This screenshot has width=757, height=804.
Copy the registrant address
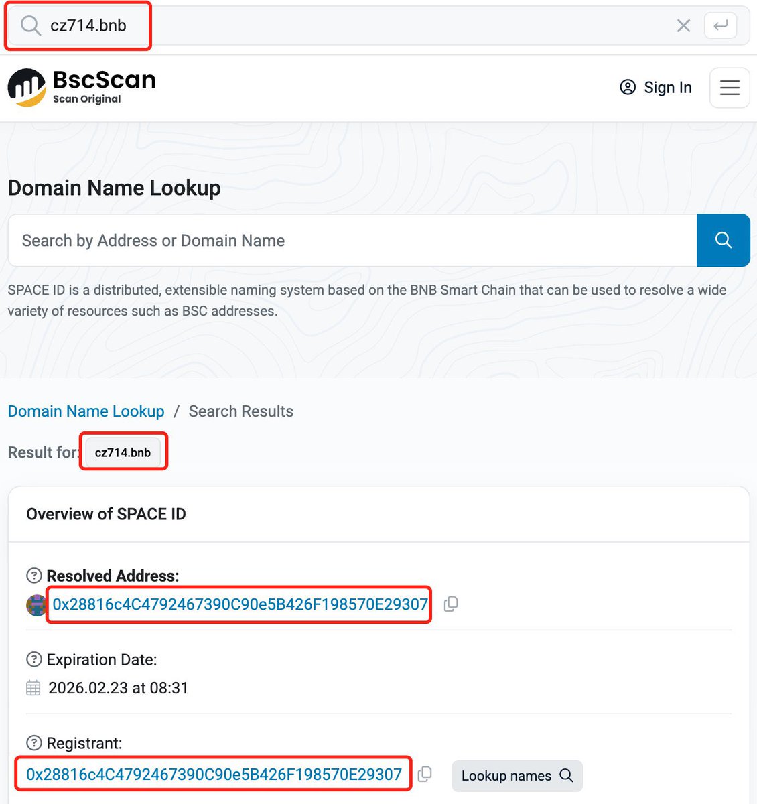tap(425, 774)
